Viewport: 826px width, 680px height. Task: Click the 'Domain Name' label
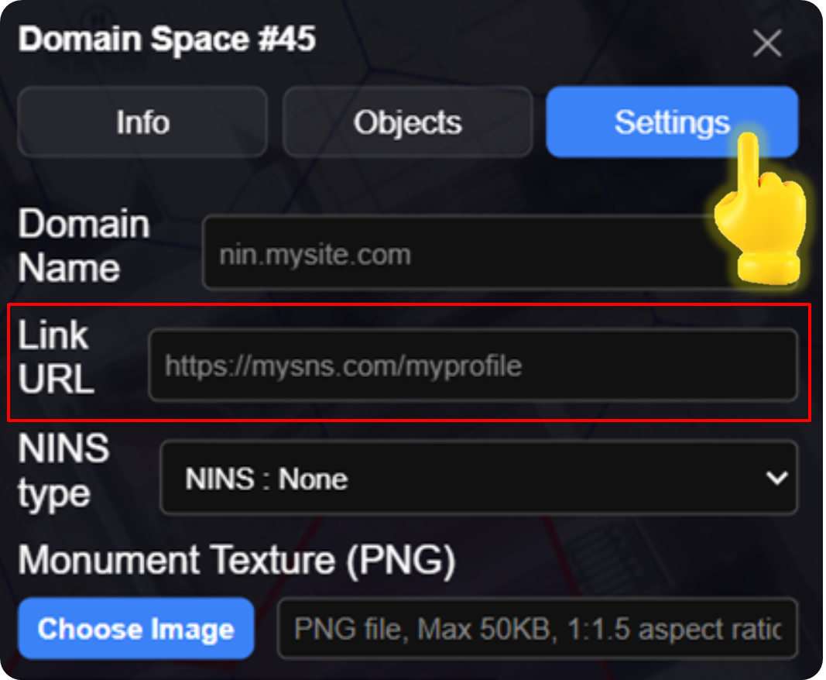tap(84, 246)
